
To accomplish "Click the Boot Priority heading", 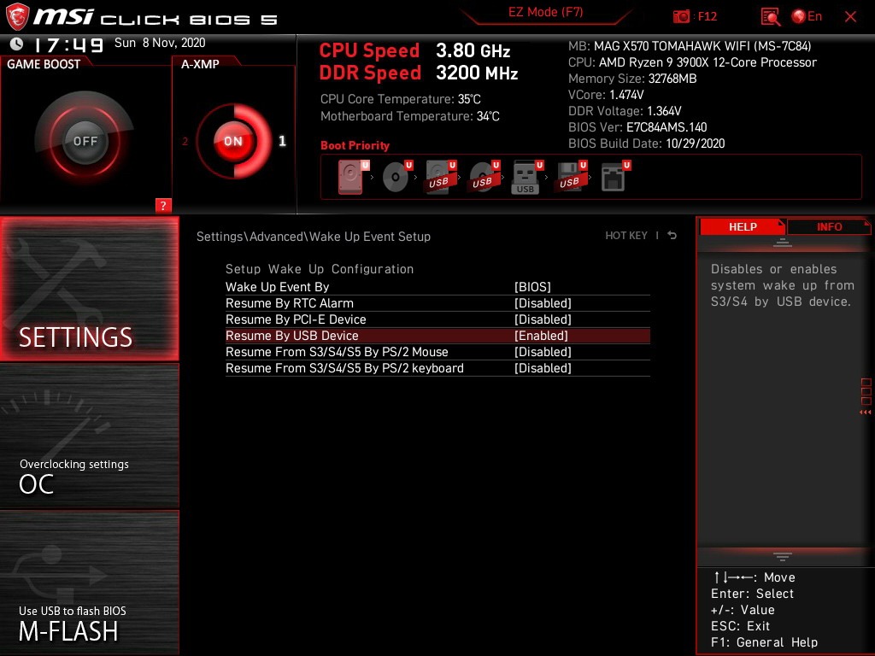I will [x=355, y=145].
